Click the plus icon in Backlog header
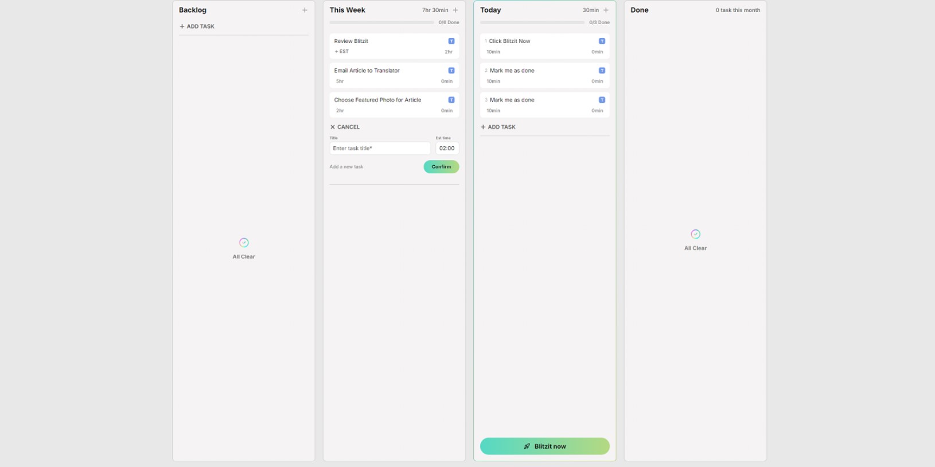Screen dimensions: 935x467 pyautogui.click(x=305, y=10)
